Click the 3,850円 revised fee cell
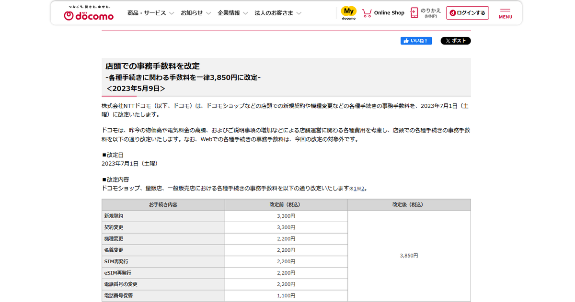The height and width of the screenshot is (302, 575). coord(409,256)
